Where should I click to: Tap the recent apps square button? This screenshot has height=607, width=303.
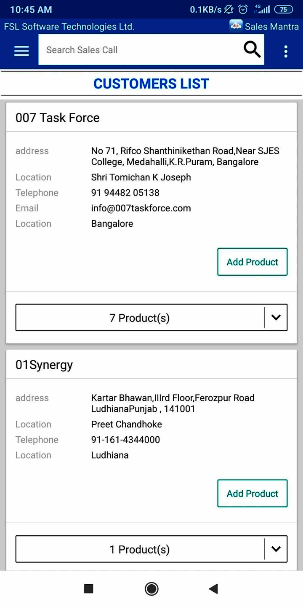coord(88,588)
